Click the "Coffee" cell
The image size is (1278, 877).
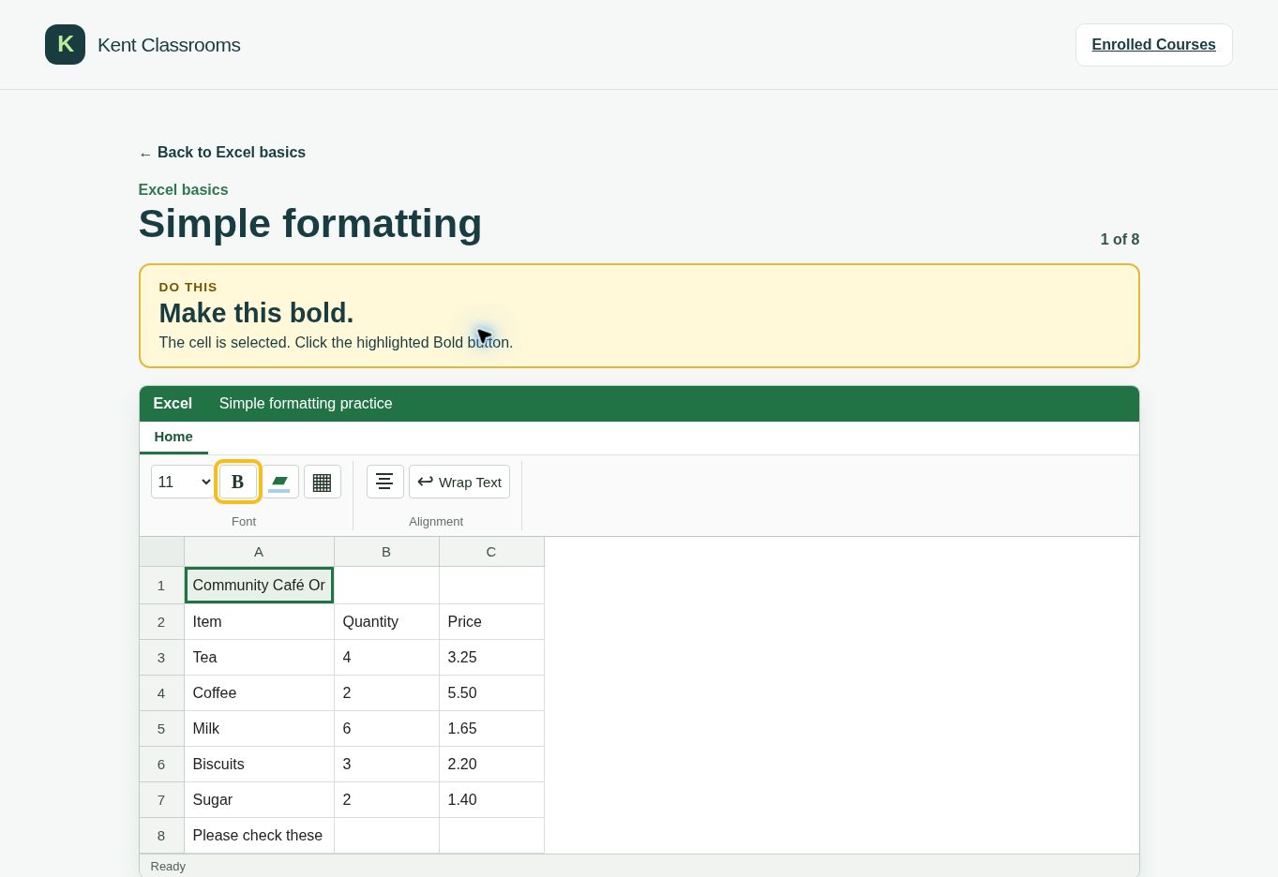click(259, 693)
